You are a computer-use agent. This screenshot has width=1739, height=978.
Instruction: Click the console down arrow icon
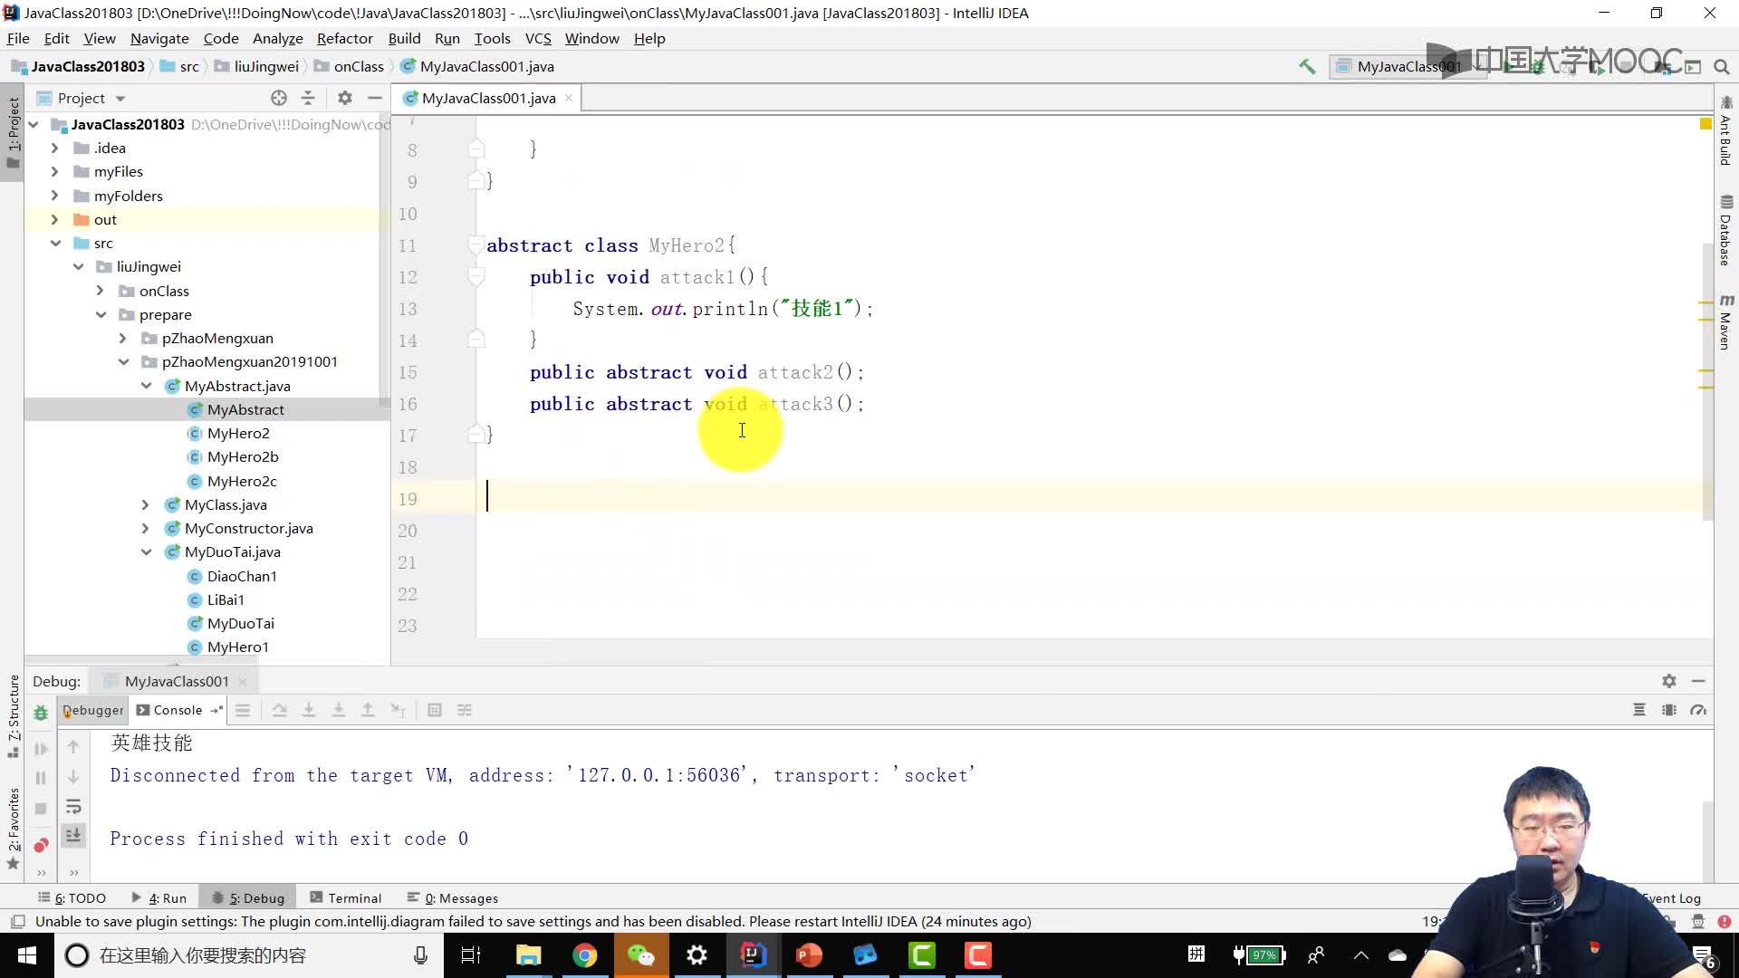point(73,777)
